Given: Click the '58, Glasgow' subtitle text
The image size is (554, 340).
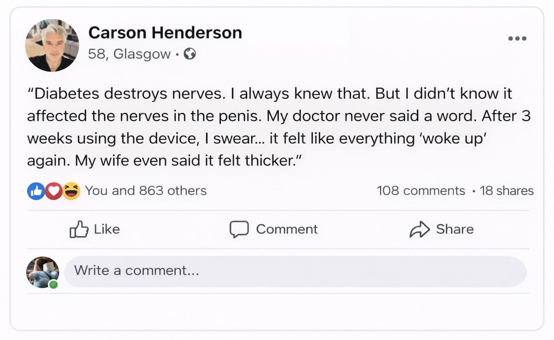Looking at the screenshot, I should click(129, 54).
